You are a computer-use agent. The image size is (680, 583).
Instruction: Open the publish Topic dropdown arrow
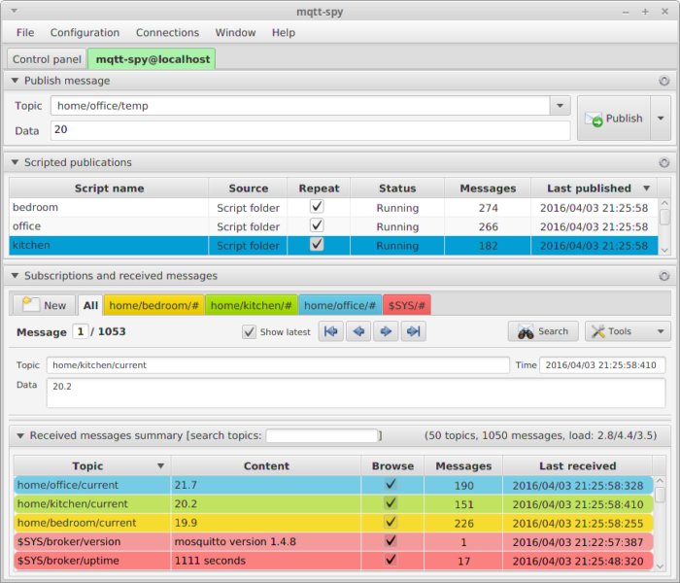coord(560,106)
